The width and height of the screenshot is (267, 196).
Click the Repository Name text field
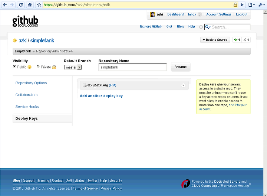[132, 67]
